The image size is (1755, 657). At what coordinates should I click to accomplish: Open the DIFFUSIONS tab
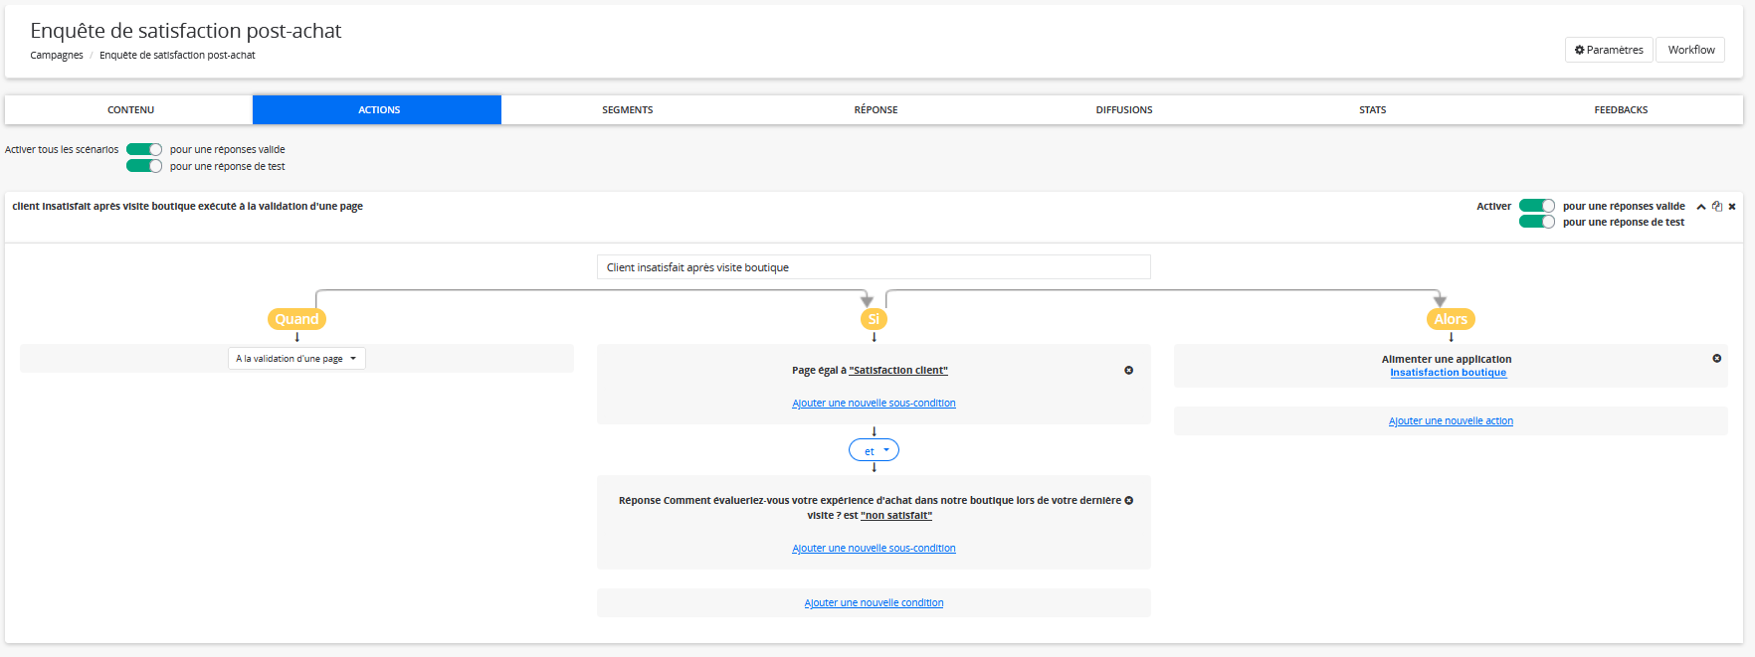(1123, 110)
